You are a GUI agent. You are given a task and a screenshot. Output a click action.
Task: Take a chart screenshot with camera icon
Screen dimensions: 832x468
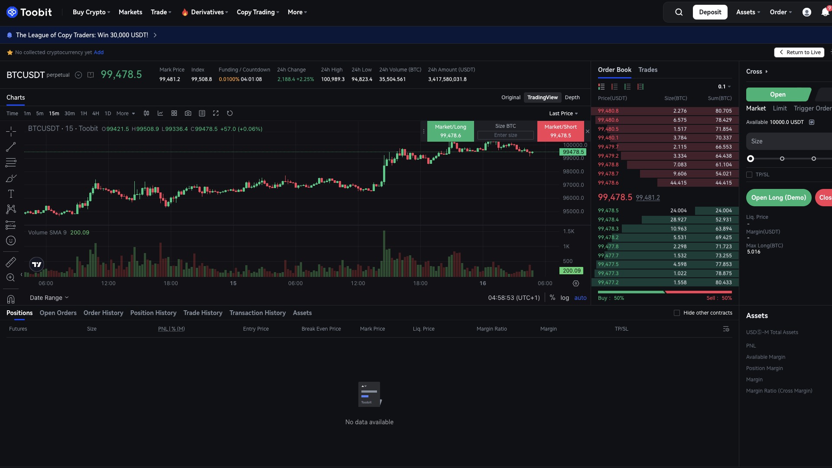coord(188,113)
